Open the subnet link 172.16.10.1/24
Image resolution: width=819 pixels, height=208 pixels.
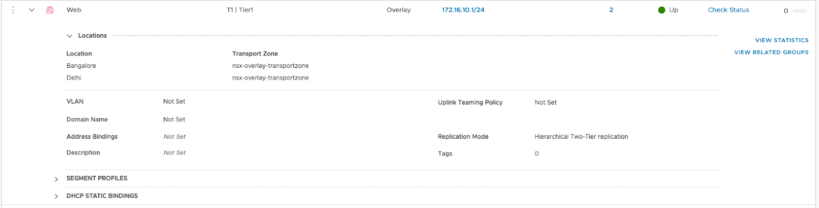coord(463,10)
